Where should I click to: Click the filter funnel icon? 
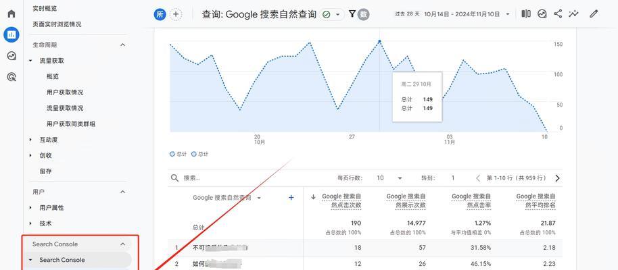click(352, 14)
